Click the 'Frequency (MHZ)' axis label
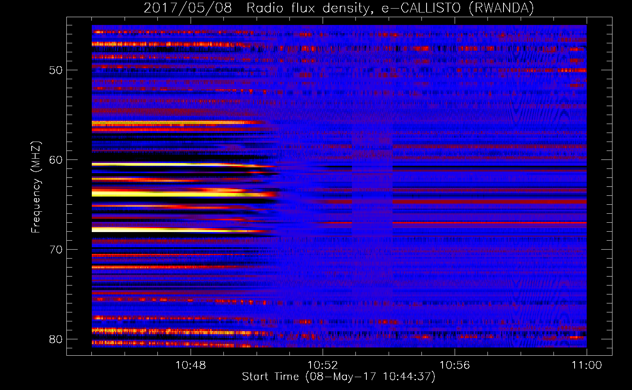 [36, 187]
